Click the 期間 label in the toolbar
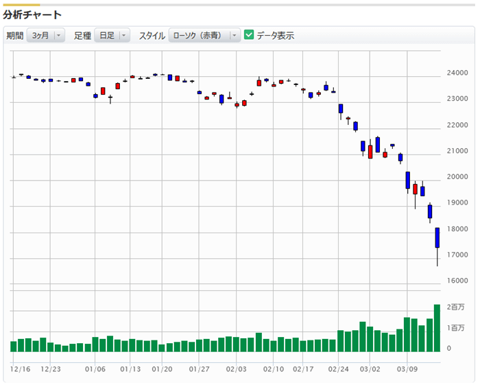This screenshot has width=480, height=385. (x=14, y=36)
